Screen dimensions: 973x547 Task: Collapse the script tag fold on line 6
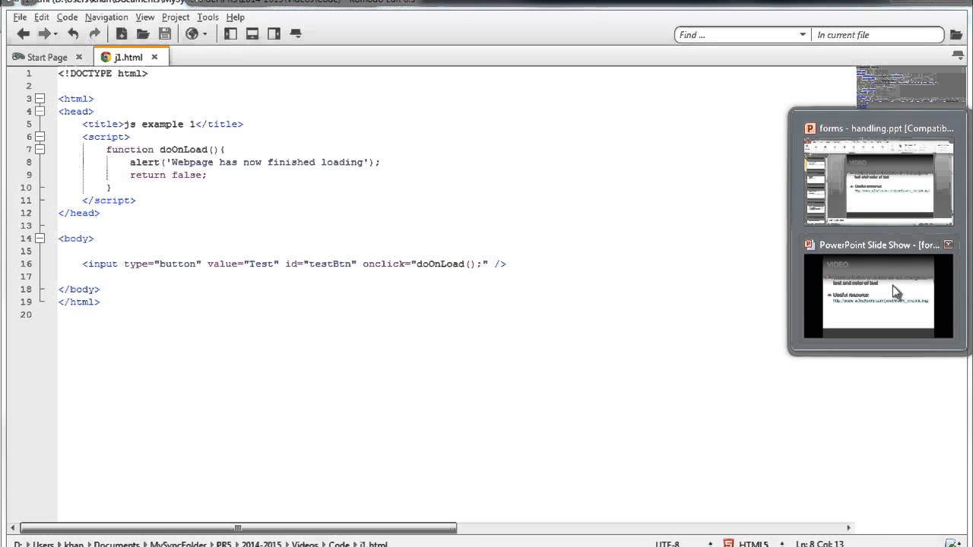click(40, 137)
